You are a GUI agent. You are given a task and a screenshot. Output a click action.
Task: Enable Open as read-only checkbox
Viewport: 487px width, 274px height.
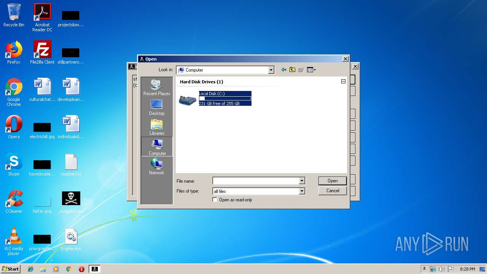point(215,200)
